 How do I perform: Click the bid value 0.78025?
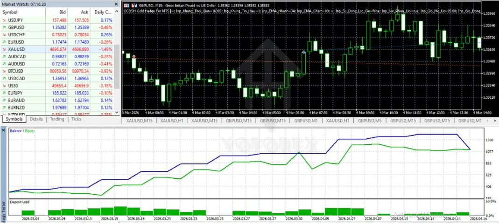point(59,34)
